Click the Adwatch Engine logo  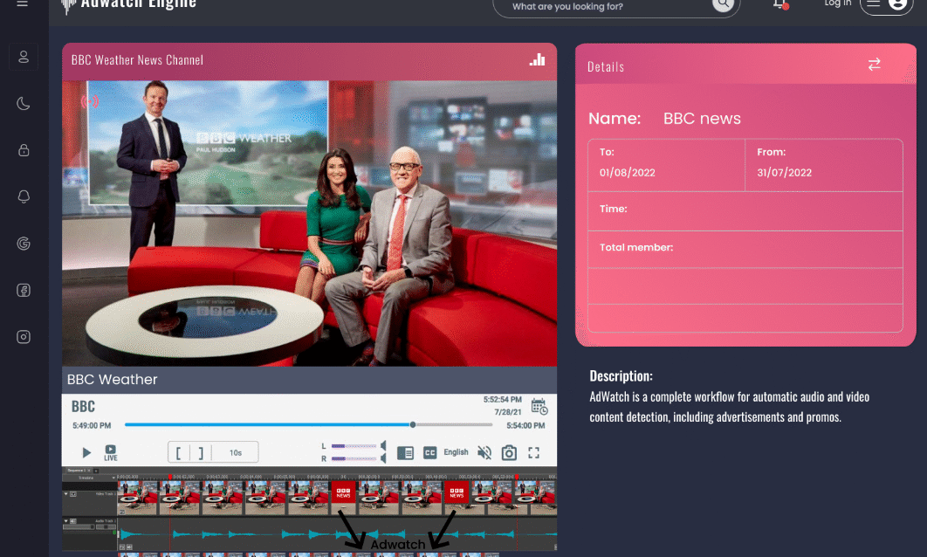tap(129, 4)
